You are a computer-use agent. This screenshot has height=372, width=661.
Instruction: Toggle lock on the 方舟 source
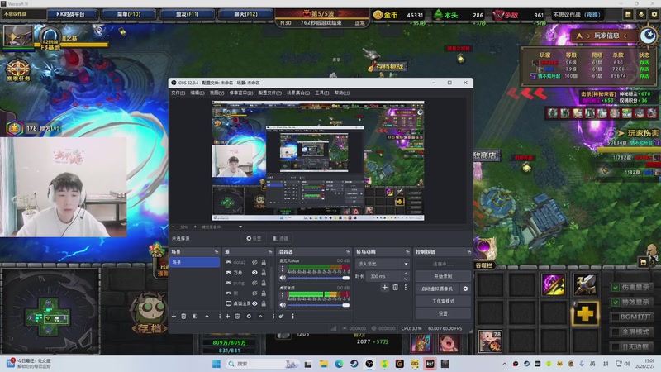click(264, 273)
